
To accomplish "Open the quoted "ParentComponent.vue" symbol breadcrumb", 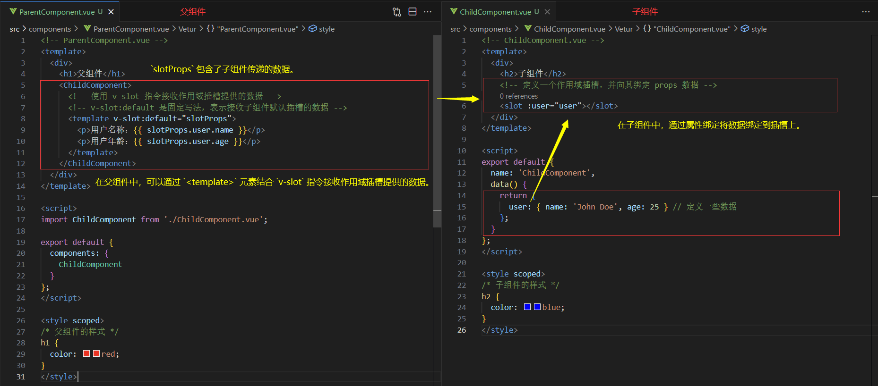I will tap(258, 29).
